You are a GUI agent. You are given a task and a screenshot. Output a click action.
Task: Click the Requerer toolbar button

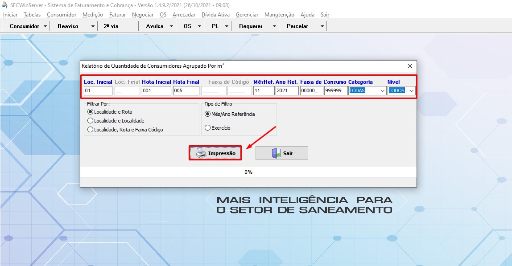[251, 26]
